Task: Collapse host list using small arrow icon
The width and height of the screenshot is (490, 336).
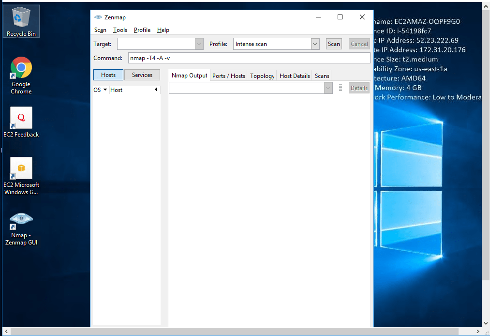Action: [156, 90]
